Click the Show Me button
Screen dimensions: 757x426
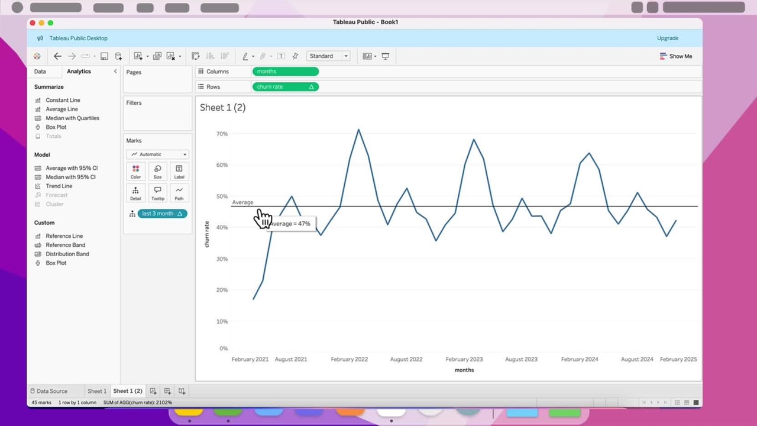[x=675, y=56]
